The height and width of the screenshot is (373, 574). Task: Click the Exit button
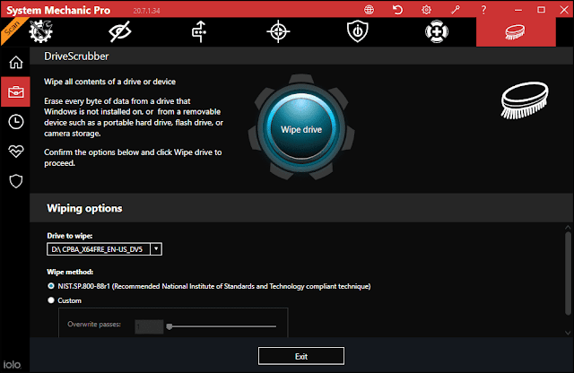coord(301,356)
